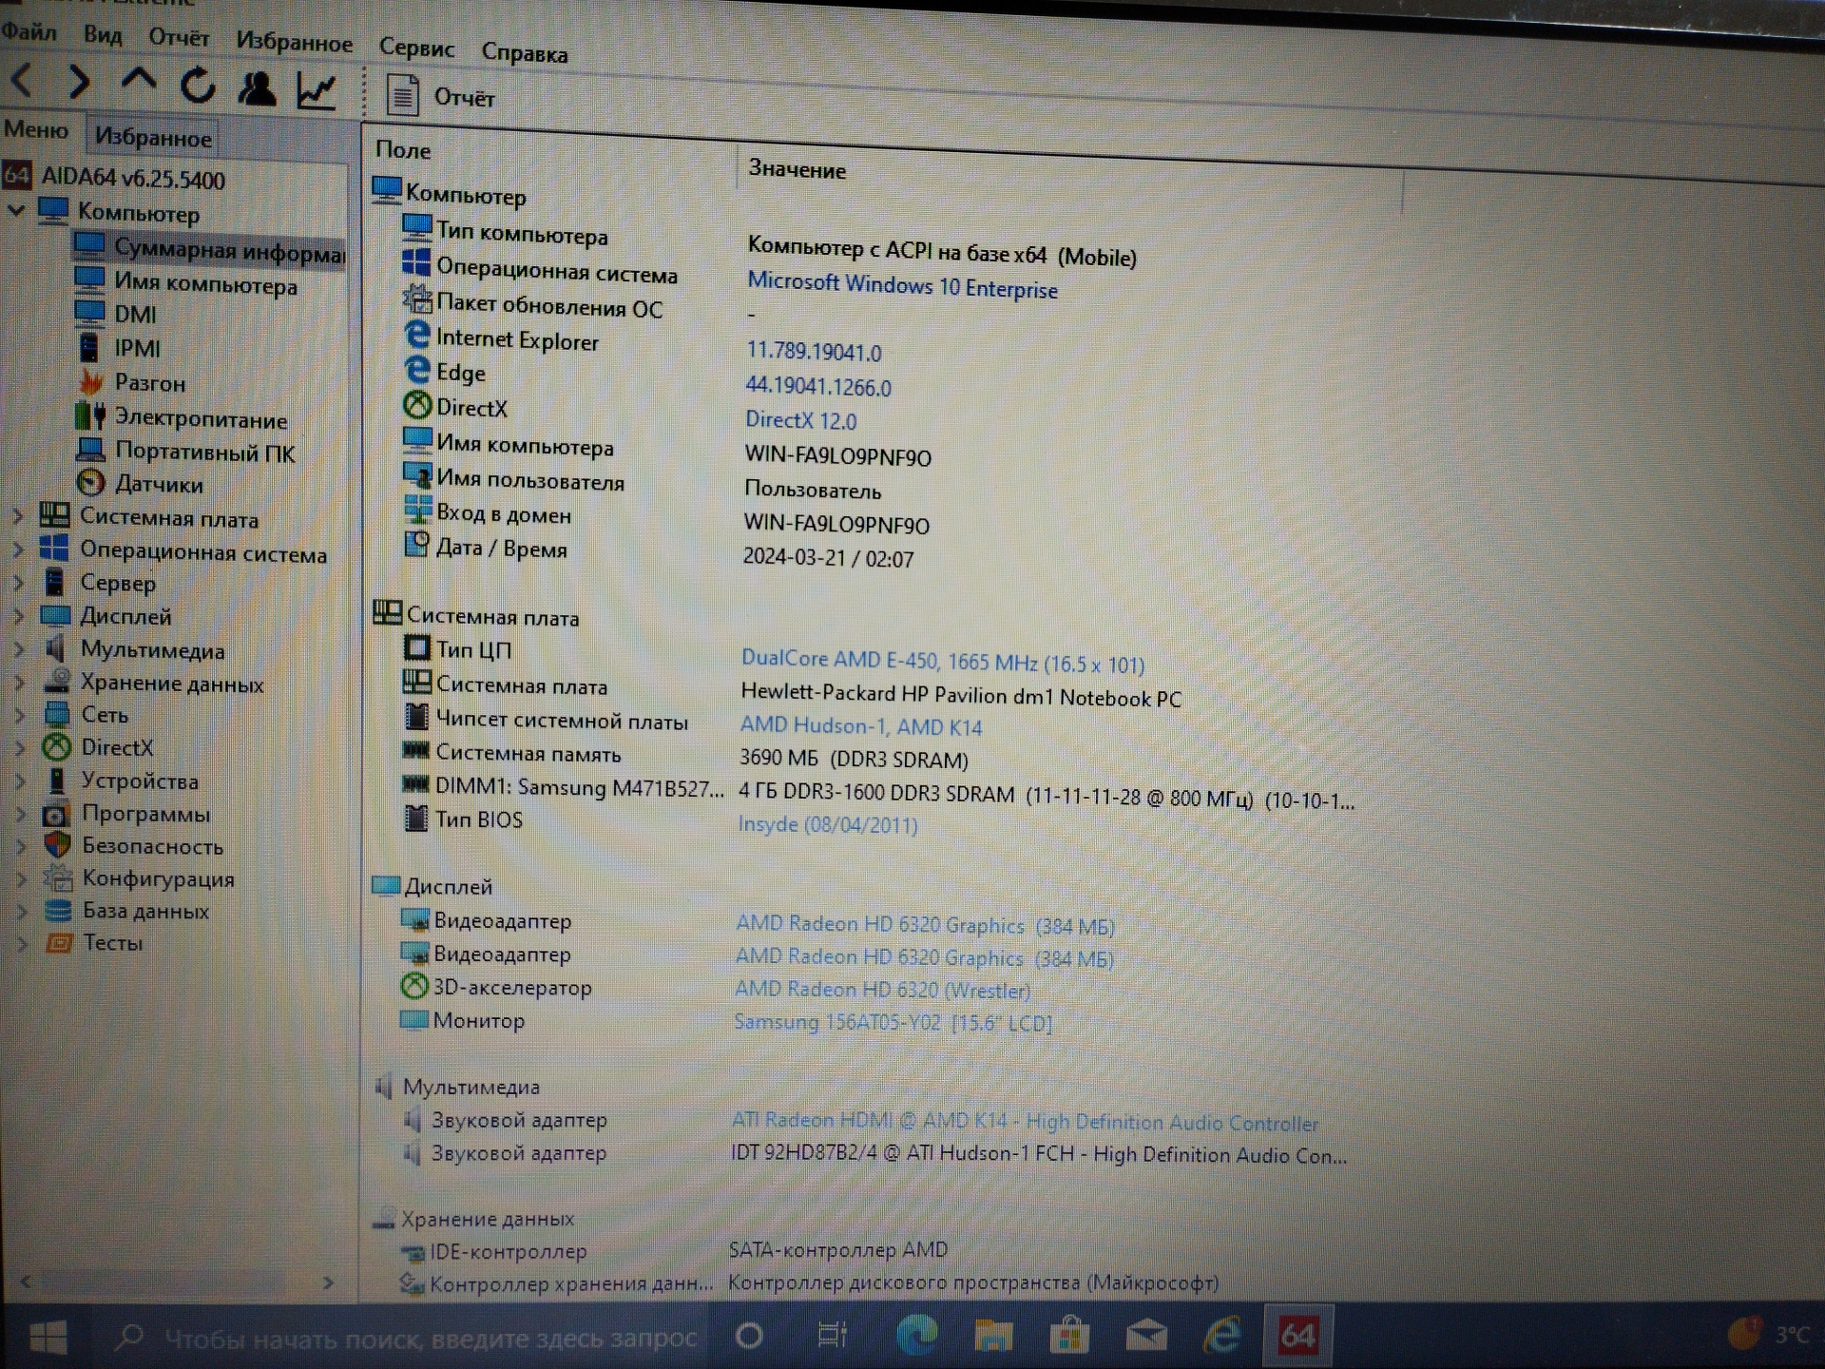Open the AIDA64 taskbar icon
Screen dimensions: 1825x1369
(x=1297, y=1336)
